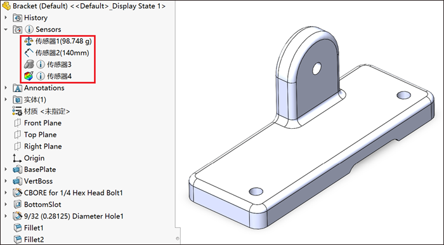Click the Bracket (Default) root part name
This screenshot has height=245, width=444.
point(40,6)
